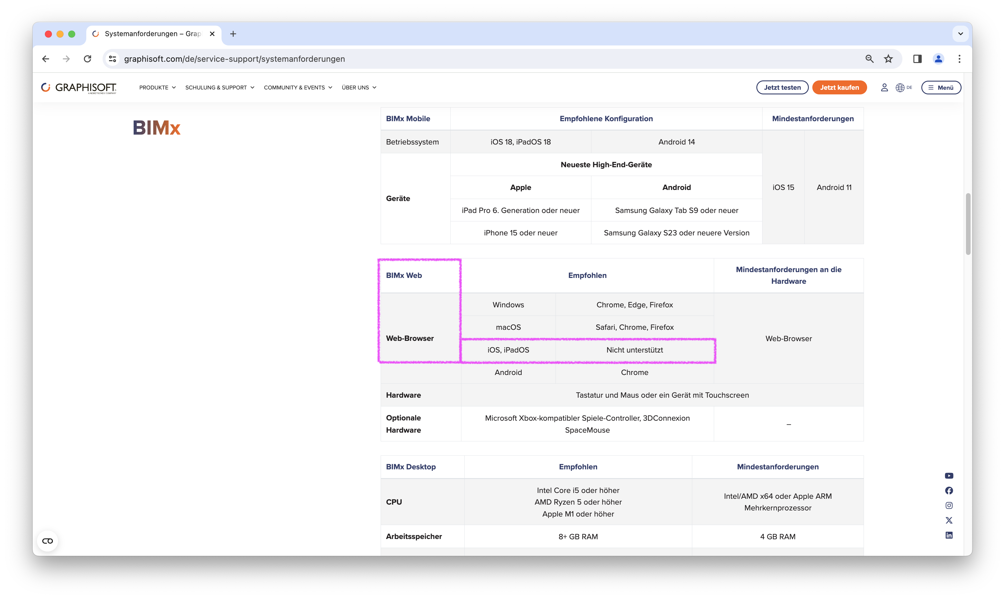The width and height of the screenshot is (1005, 599).
Task: Visit Graphisoft YouTube channel
Action: [x=949, y=476]
